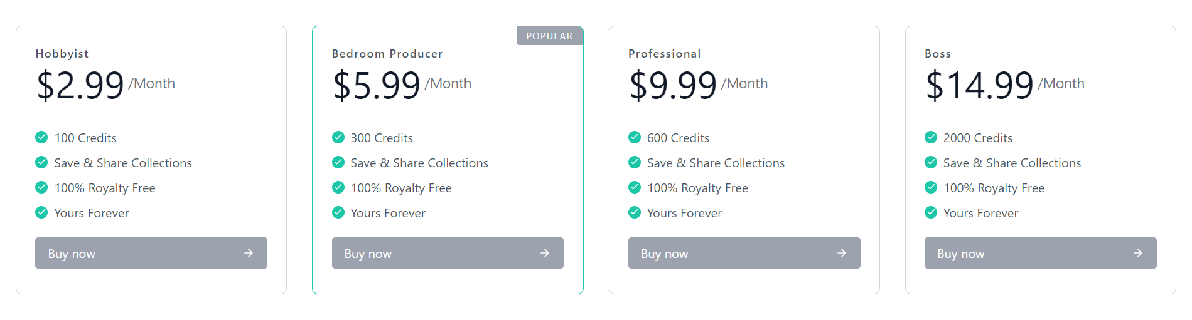Click the arrow icon on Bedroom Producer button
1192x320 pixels.
pos(545,253)
